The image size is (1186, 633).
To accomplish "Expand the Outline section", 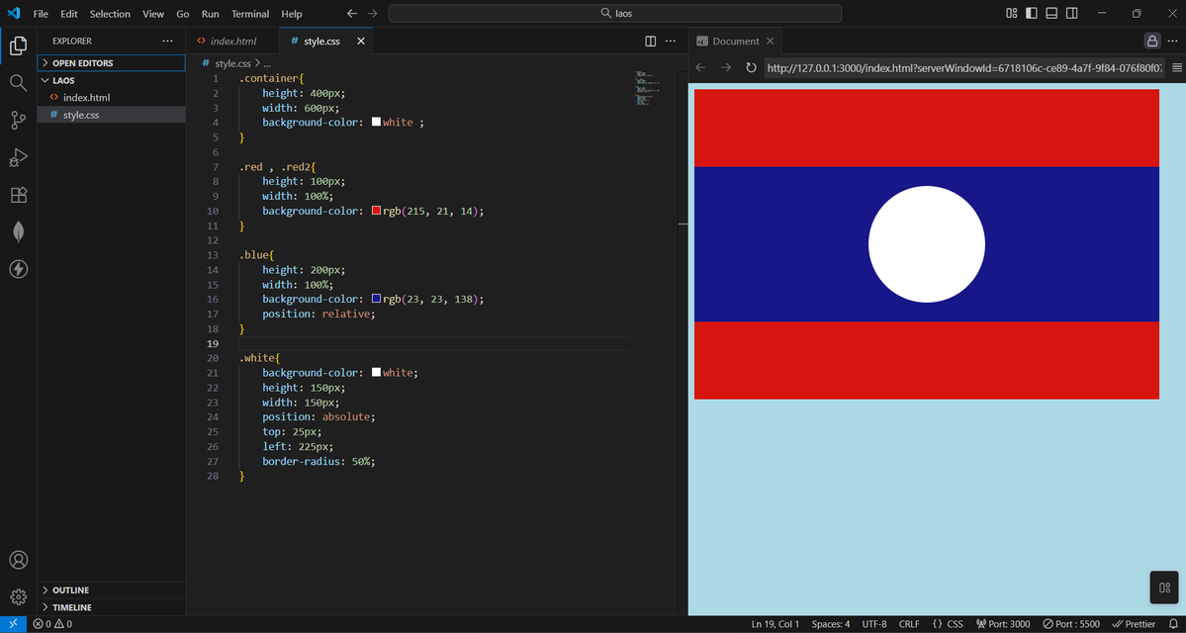I will point(111,589).
